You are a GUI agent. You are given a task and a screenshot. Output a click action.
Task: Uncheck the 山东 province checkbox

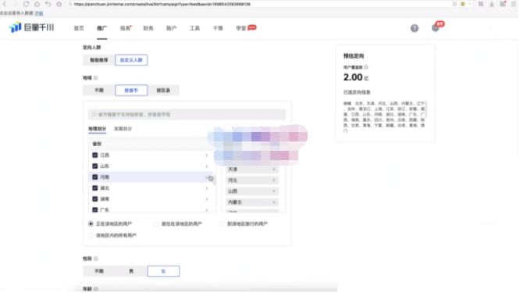pyautogui.click(x=95, y=166)
